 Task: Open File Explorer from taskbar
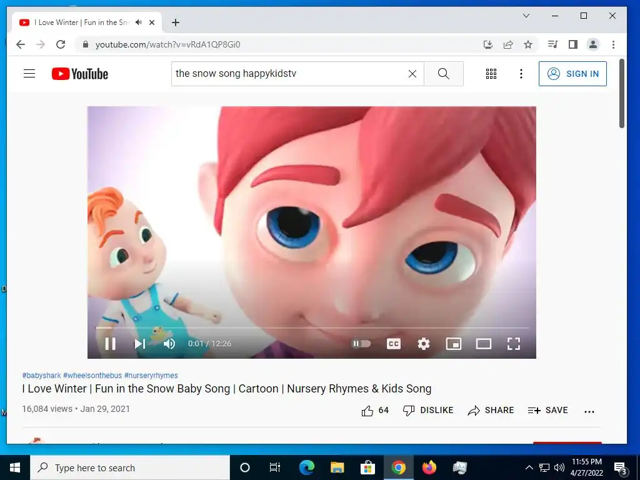point(337,467)
